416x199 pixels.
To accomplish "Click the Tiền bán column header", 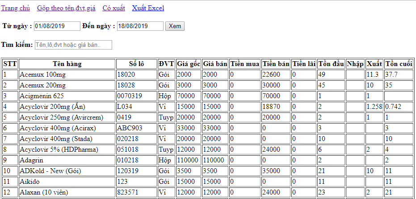I will coord(276,64).
